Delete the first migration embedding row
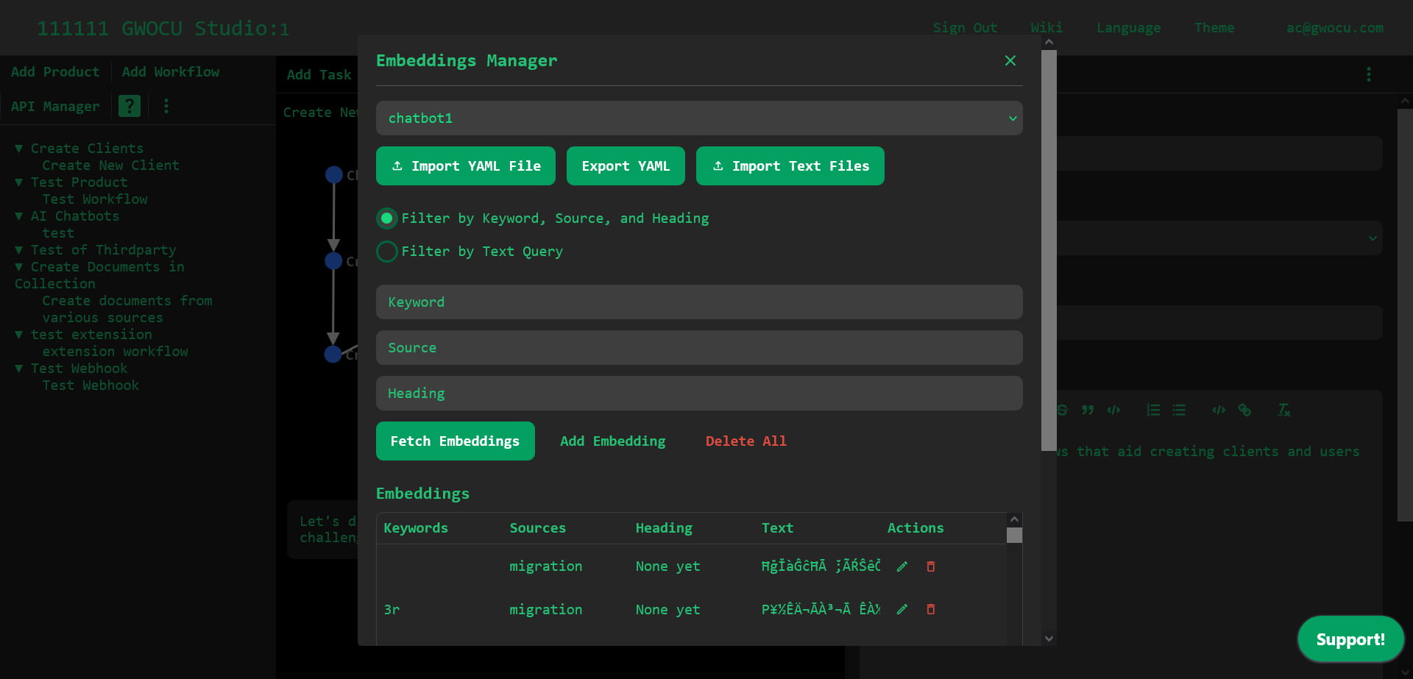This screenshot has width=1413, height=679. pos(930,566)
